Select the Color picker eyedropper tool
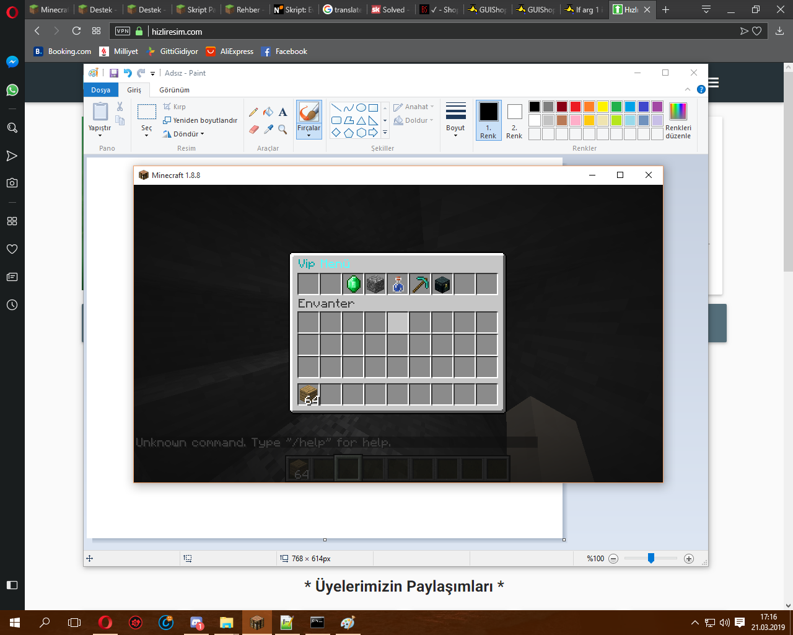 point(268,129)
